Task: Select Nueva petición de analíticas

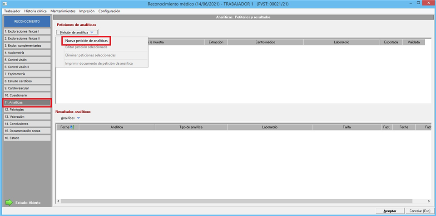Action: 86,40
